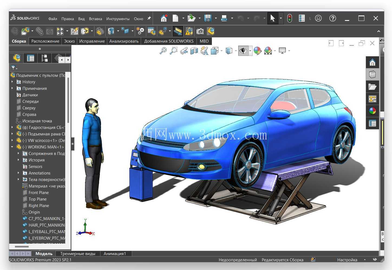Open the dropdown arrow next to Save
The height and width of the screenshot is (270, 392).
click(216, 18)
